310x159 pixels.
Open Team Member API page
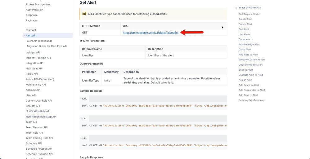click(x=37, y=127)
